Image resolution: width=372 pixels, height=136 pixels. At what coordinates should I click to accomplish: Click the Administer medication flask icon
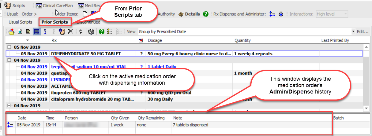coord(281,14)
